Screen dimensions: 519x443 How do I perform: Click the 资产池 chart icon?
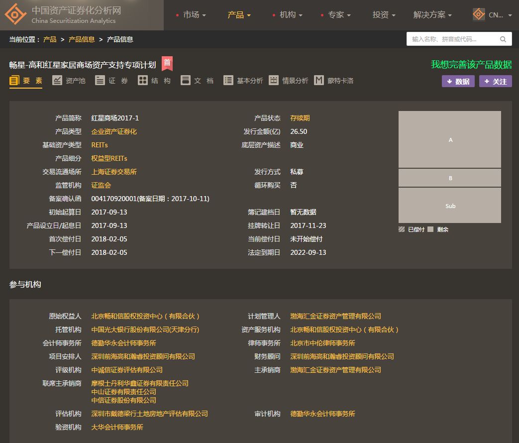[x=57, y=81]
